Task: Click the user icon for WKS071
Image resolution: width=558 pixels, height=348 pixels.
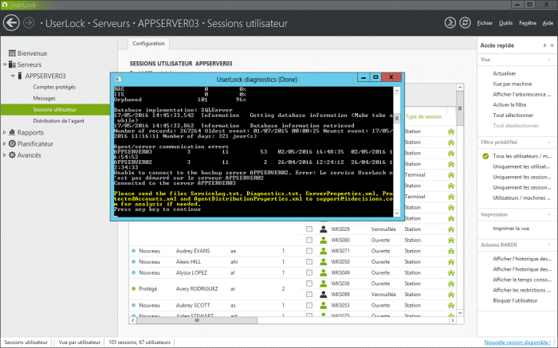Action: (x=323, y=251)
